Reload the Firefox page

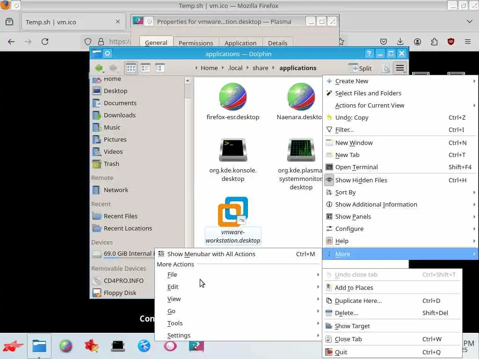pyautogui.click(x=45, y=42)
